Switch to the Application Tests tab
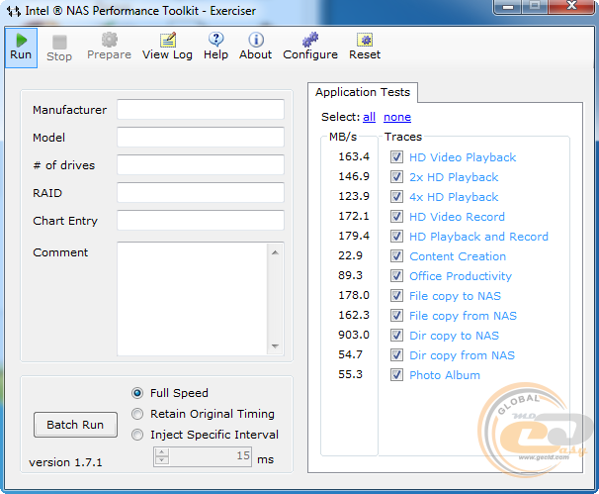The width and height of the screenshot is (599, 494). (x=362, y=92)
